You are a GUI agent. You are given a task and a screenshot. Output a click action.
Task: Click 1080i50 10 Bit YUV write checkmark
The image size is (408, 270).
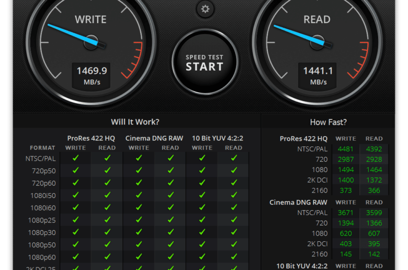tap(202, 195)
